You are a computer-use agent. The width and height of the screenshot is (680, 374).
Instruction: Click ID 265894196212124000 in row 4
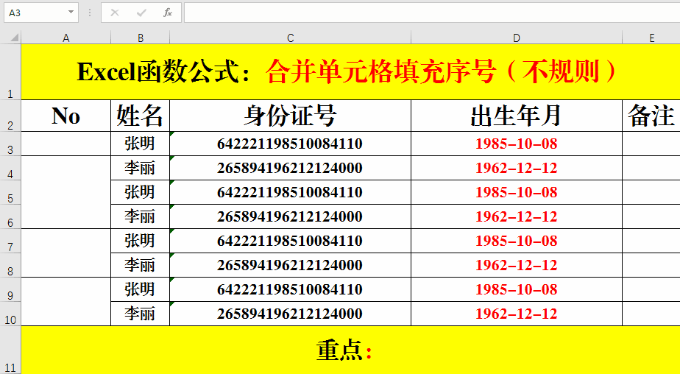click(290, 168)
